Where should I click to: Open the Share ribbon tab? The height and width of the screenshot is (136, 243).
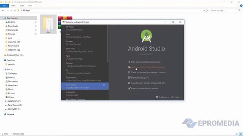22,6
